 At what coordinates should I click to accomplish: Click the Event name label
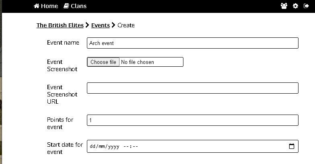pyautogui.click(x=63, y=43)
